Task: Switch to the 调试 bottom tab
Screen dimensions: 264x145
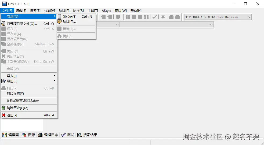Action: tap(68, 135)
